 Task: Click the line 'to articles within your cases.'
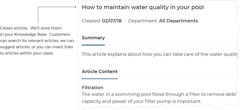tap(27, 53)
